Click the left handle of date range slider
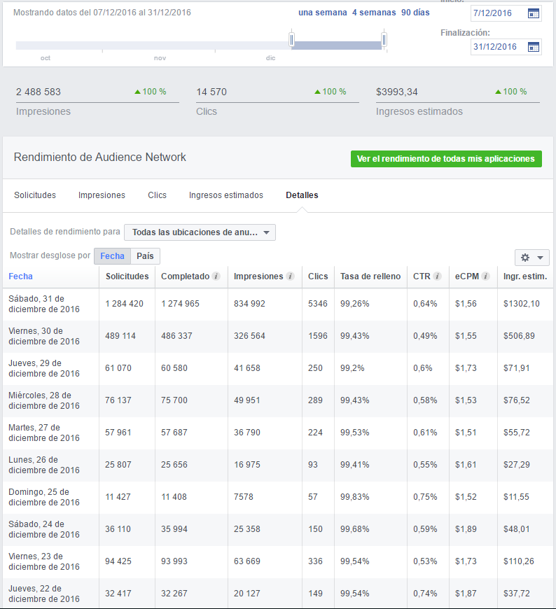 point(291,39)
